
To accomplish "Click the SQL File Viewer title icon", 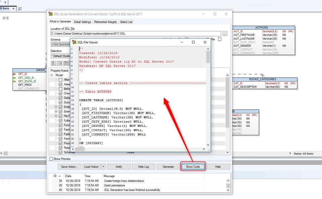I will (74, 42).
